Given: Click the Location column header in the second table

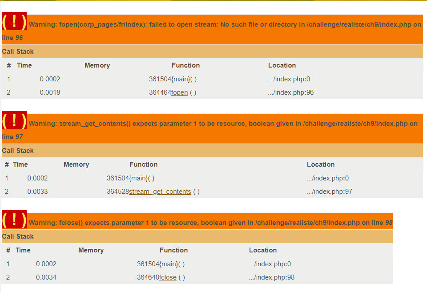Looking at the screenshot, I should [321, 164].
